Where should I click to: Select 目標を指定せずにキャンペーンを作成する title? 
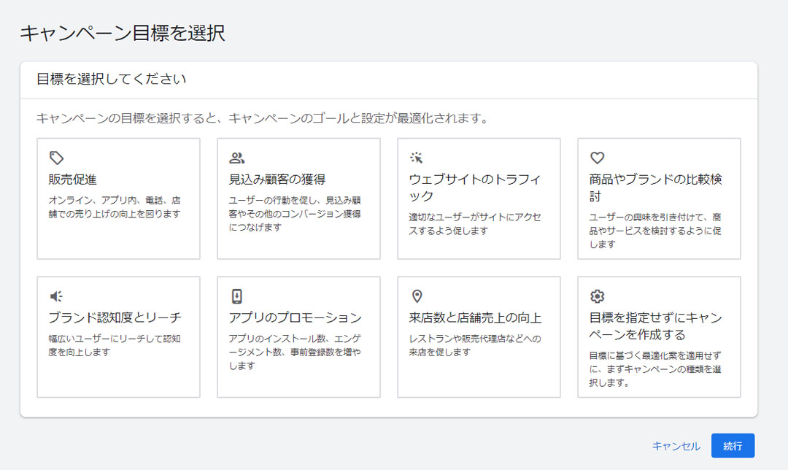655,326
